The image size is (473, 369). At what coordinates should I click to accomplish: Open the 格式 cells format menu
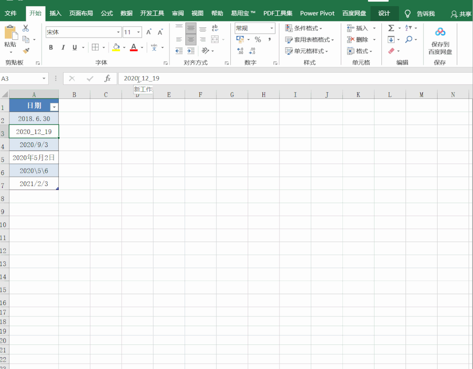pyautogui.click(x=360, y=51)
